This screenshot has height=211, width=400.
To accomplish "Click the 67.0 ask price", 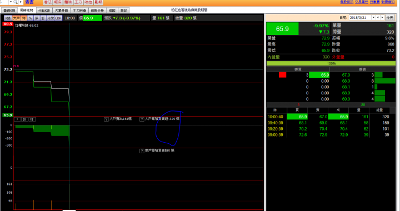I will click(x=346, y=75).
